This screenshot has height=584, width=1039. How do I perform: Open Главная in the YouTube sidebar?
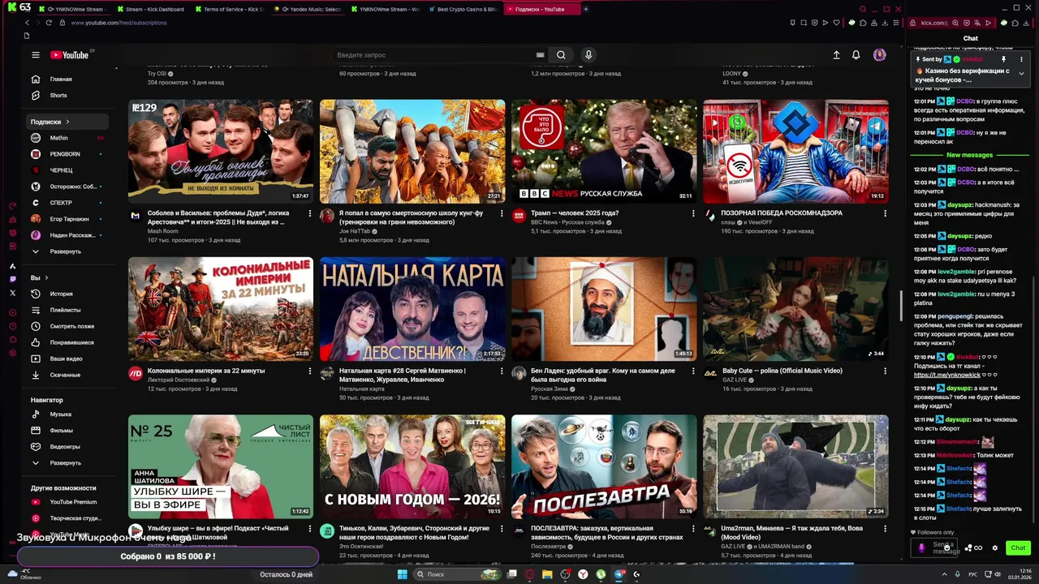point(68,79)
